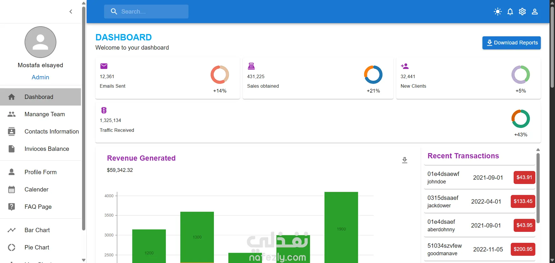This screenshot has width=555, height=263.
Task: Click the $43.91 amount for johndoe
Action: pos(524,177)
